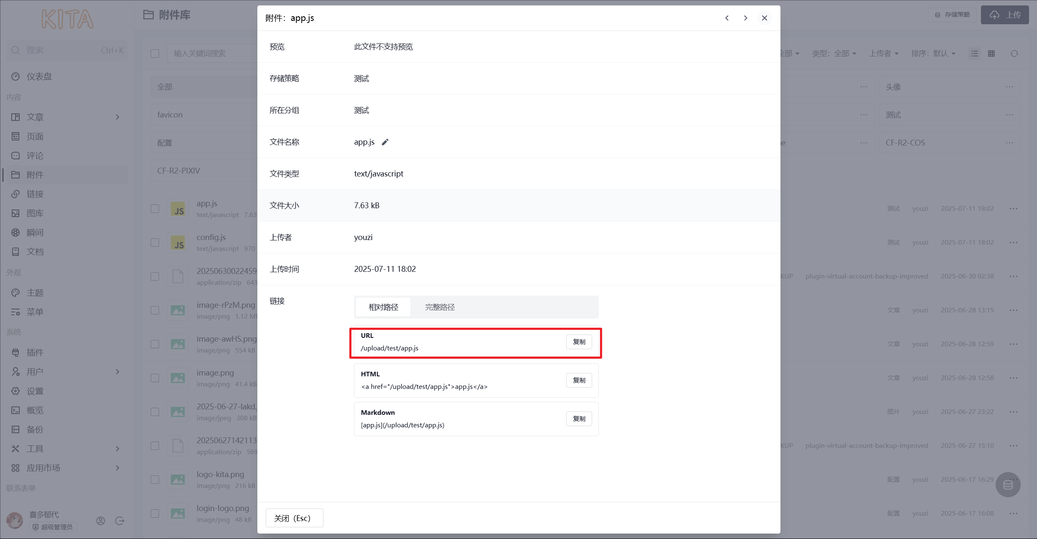This screenshot has height=539, width=1037.
Task: Switch to list view icon
Action: pyautogui.click(x=975, y=54)
